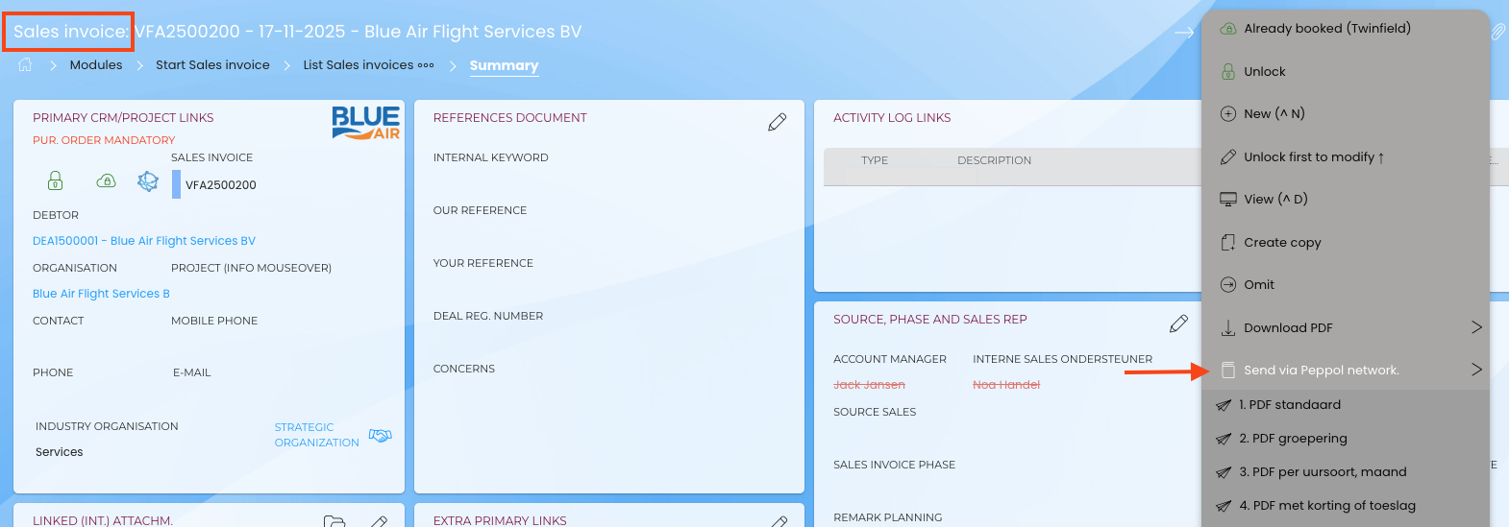1509x527 pixels.
Task: Select Unlock first to modify
Action: coord(1346,156)
